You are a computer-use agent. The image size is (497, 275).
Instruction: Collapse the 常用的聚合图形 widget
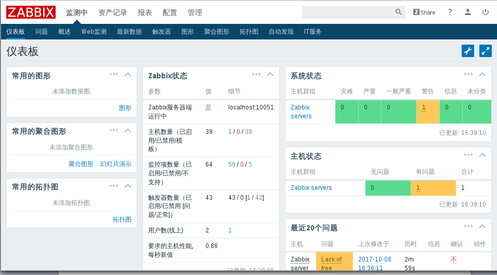[128, 130]
